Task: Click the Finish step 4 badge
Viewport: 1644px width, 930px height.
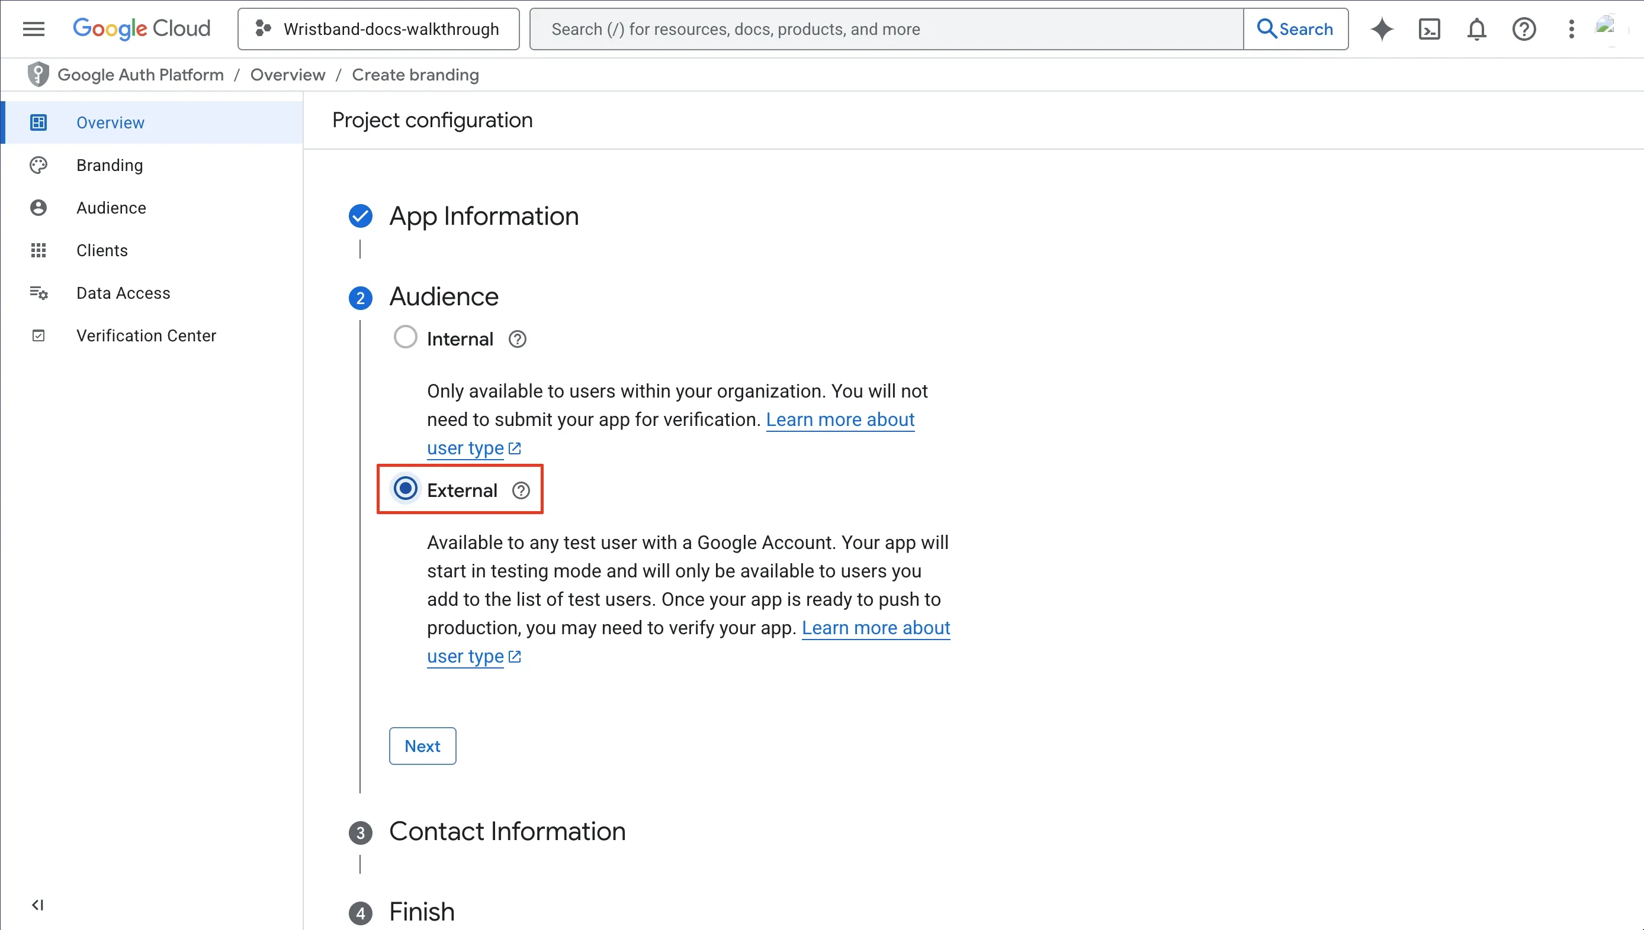Action: [361, 913]
